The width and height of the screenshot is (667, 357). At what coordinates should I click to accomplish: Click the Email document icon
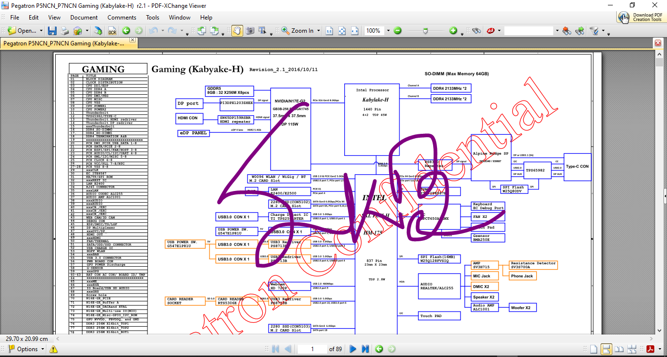coord(78,30)
